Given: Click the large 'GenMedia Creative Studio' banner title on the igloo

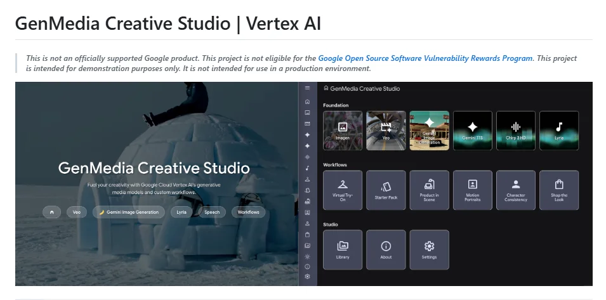Looking at the screenshot, I should pyautogui.click(x=154, y=168).
